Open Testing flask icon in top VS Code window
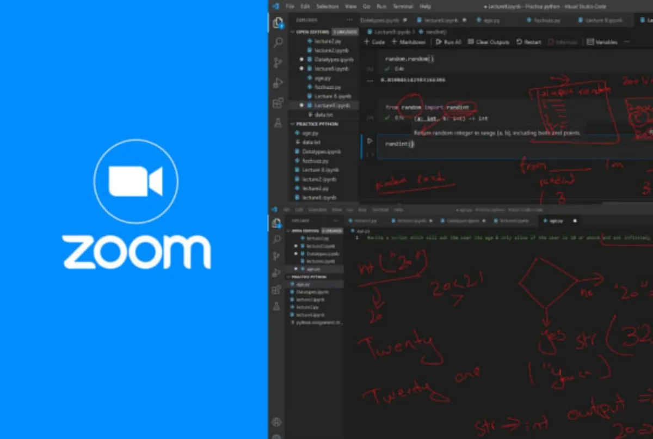 (278, 123)
